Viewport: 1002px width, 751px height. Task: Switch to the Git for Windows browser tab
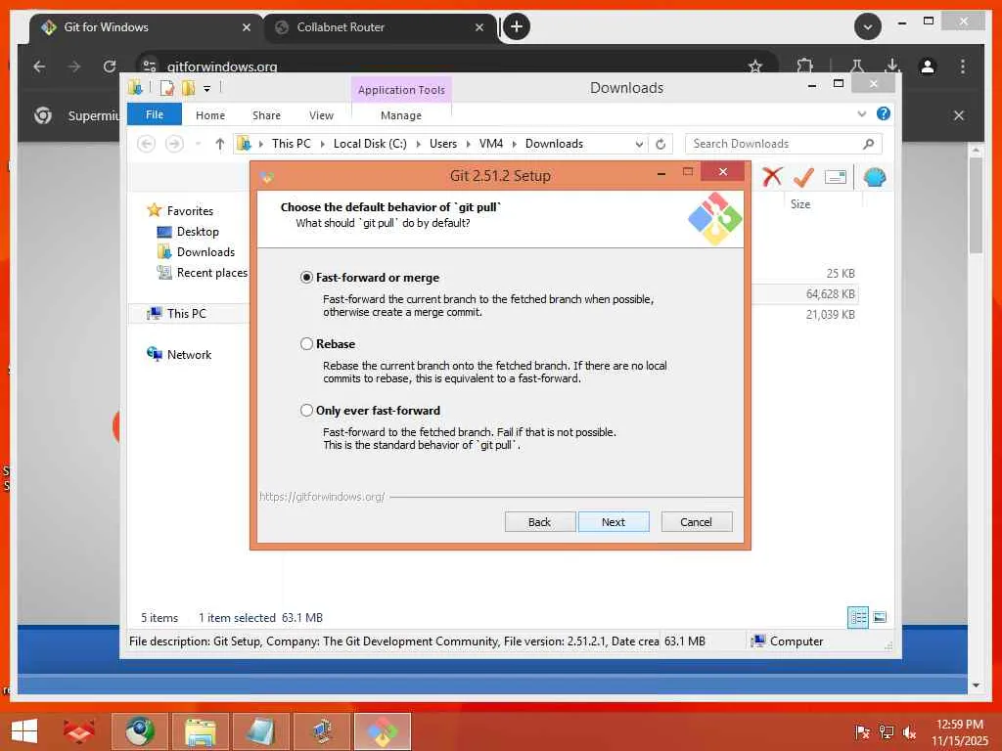point(146,27)
